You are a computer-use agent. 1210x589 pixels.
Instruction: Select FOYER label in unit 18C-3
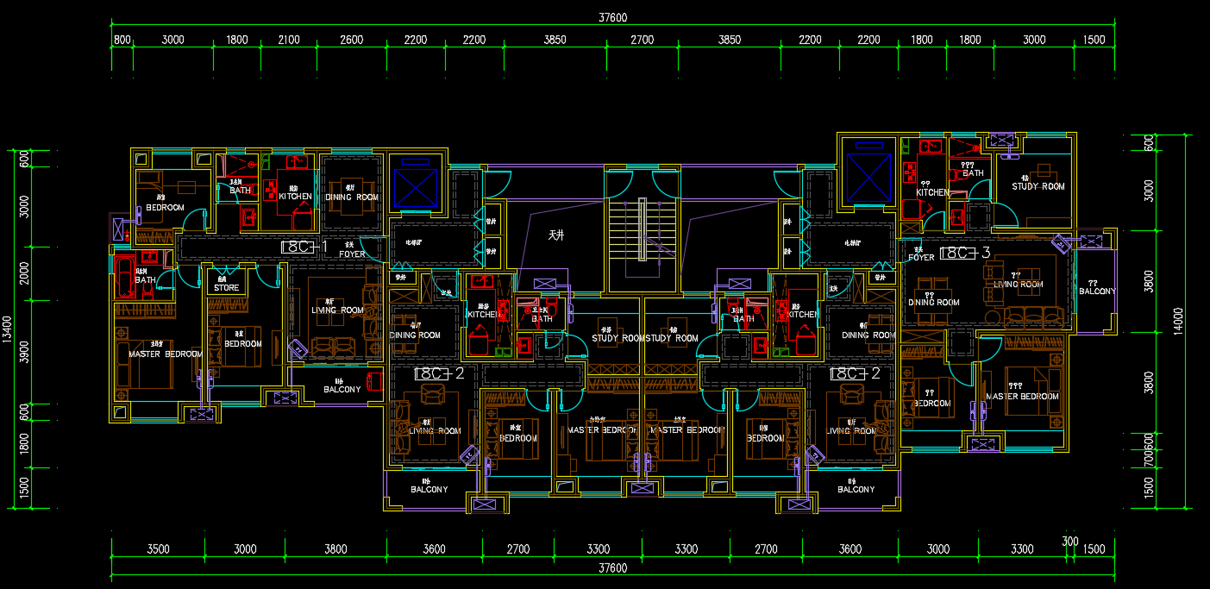(921, 257)
